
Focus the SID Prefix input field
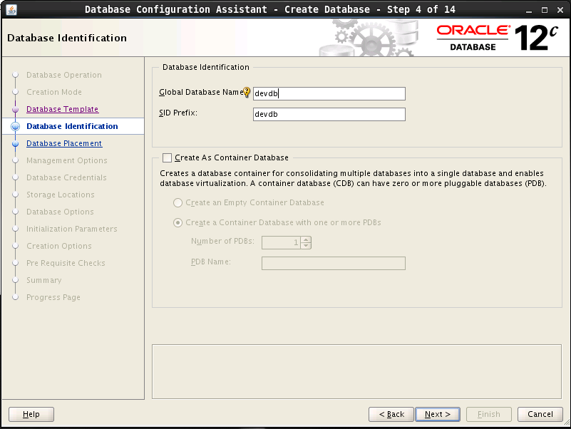(x=329, y=115)
